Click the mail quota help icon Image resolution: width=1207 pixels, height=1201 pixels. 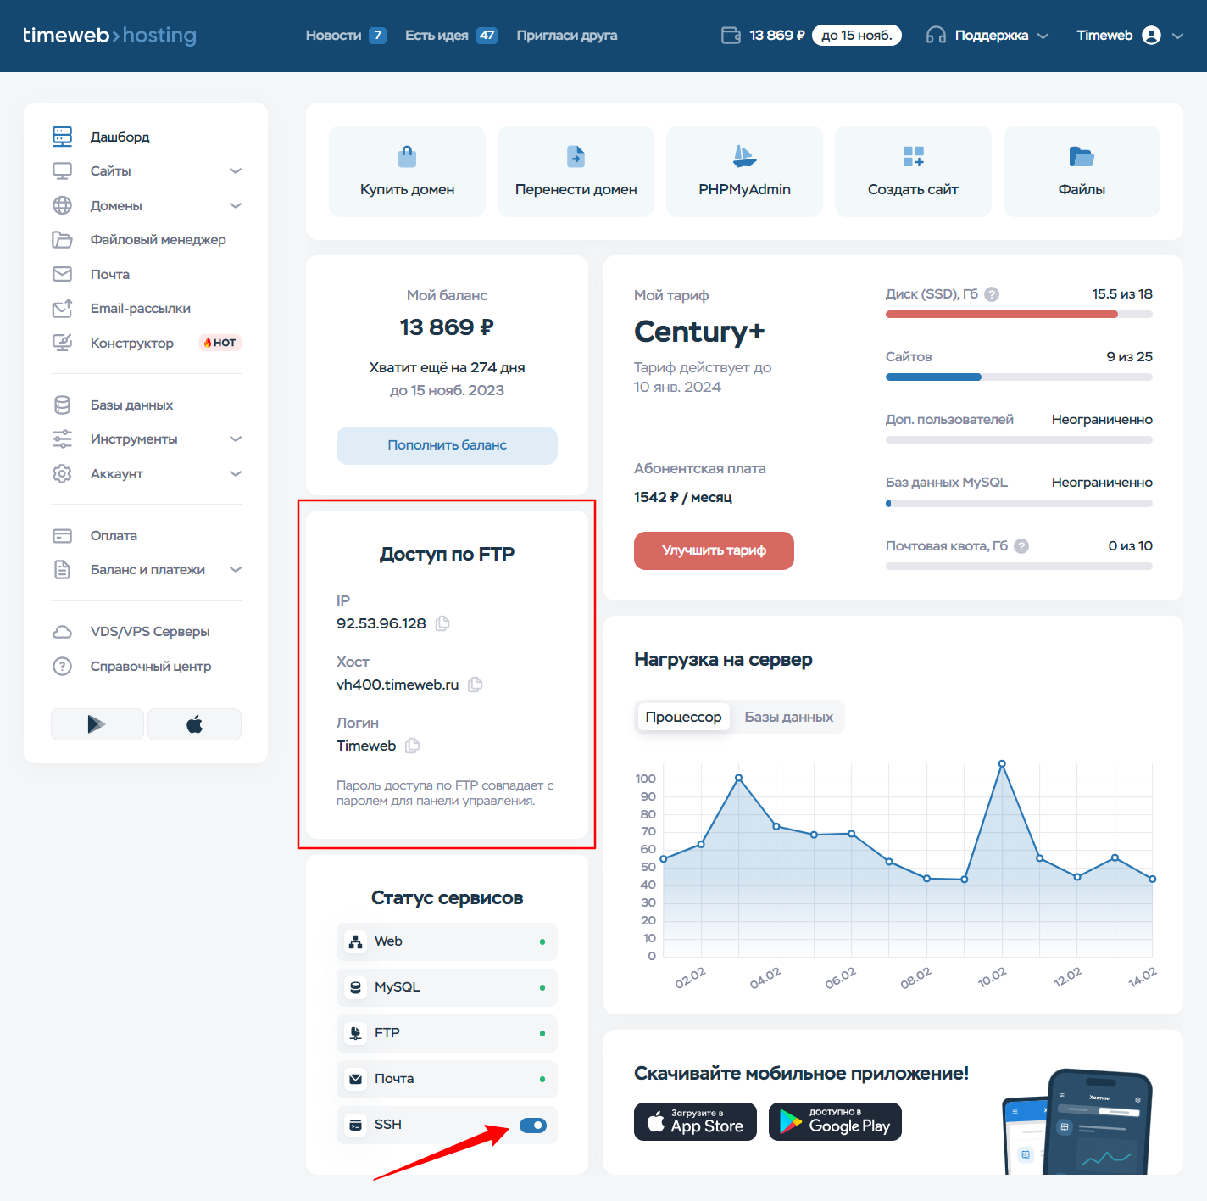click(x=1021, y=546)
